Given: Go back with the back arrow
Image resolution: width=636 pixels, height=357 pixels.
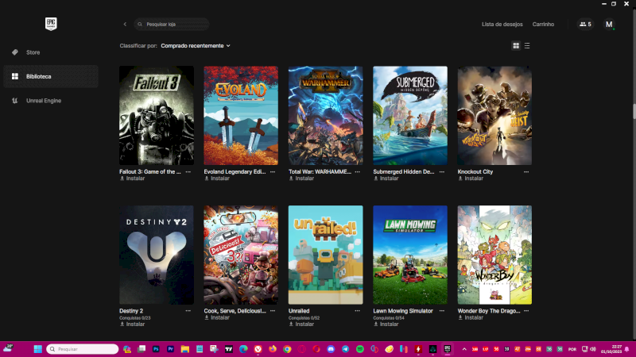Looking at the screenshot, I should 125,25.
